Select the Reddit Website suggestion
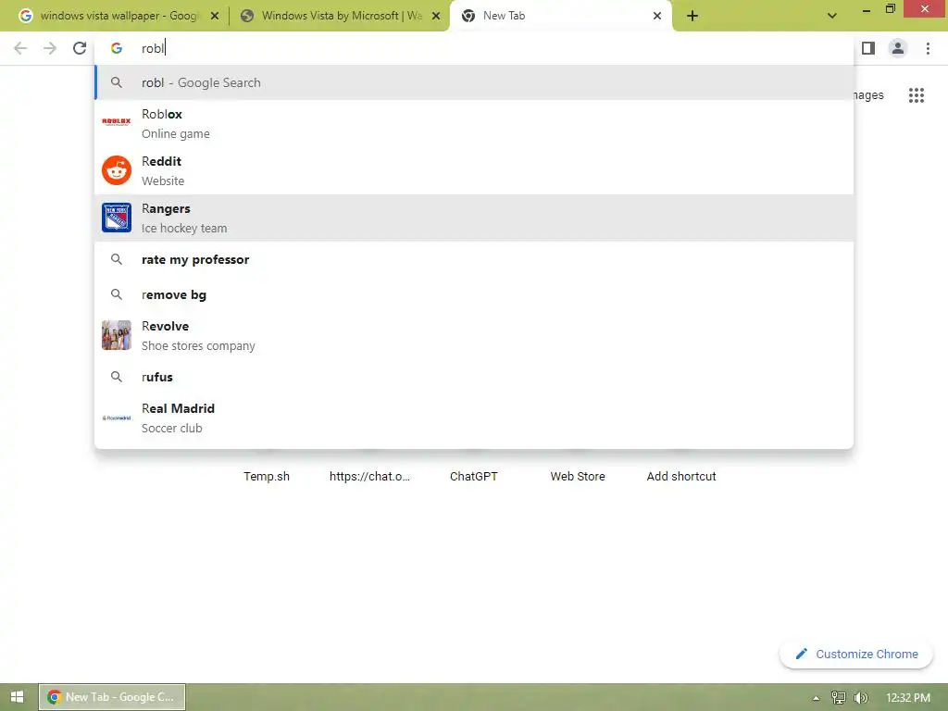The image size is (948, 711). point(474,170)
